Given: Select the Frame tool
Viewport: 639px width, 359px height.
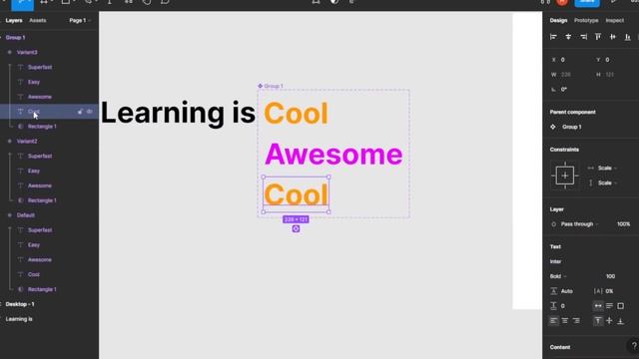Looking at the screenshot, I should click(x=44, y=2).
